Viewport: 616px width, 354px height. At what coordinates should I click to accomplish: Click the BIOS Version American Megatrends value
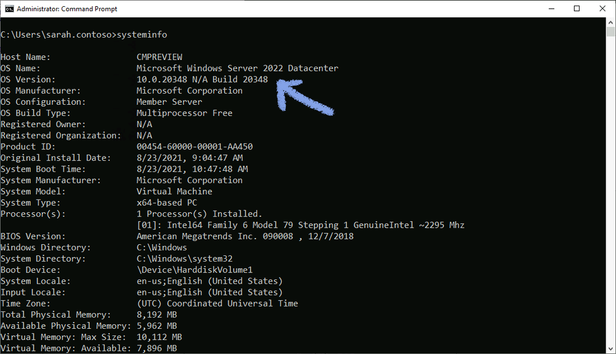coord(245,236)
